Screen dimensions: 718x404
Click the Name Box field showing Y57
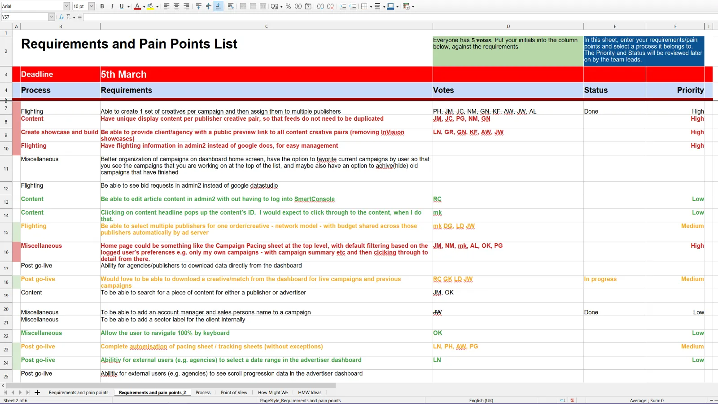point(25,17)
